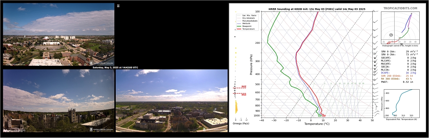Open the bottom-right campus webcam image
429x138 pixels.
pos(172,100)
